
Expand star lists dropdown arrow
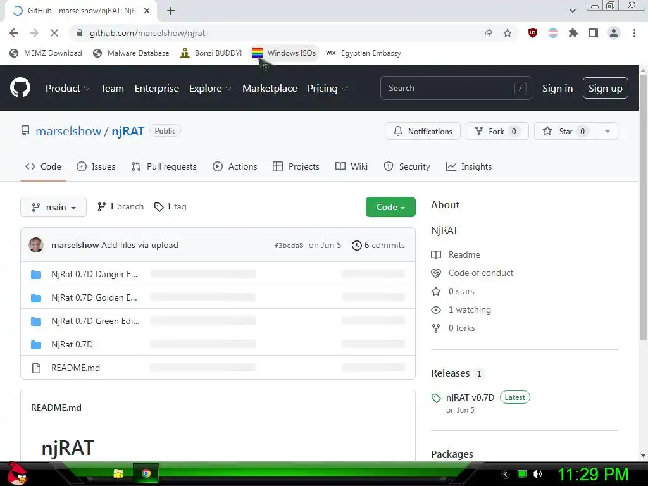pos(607,131)
